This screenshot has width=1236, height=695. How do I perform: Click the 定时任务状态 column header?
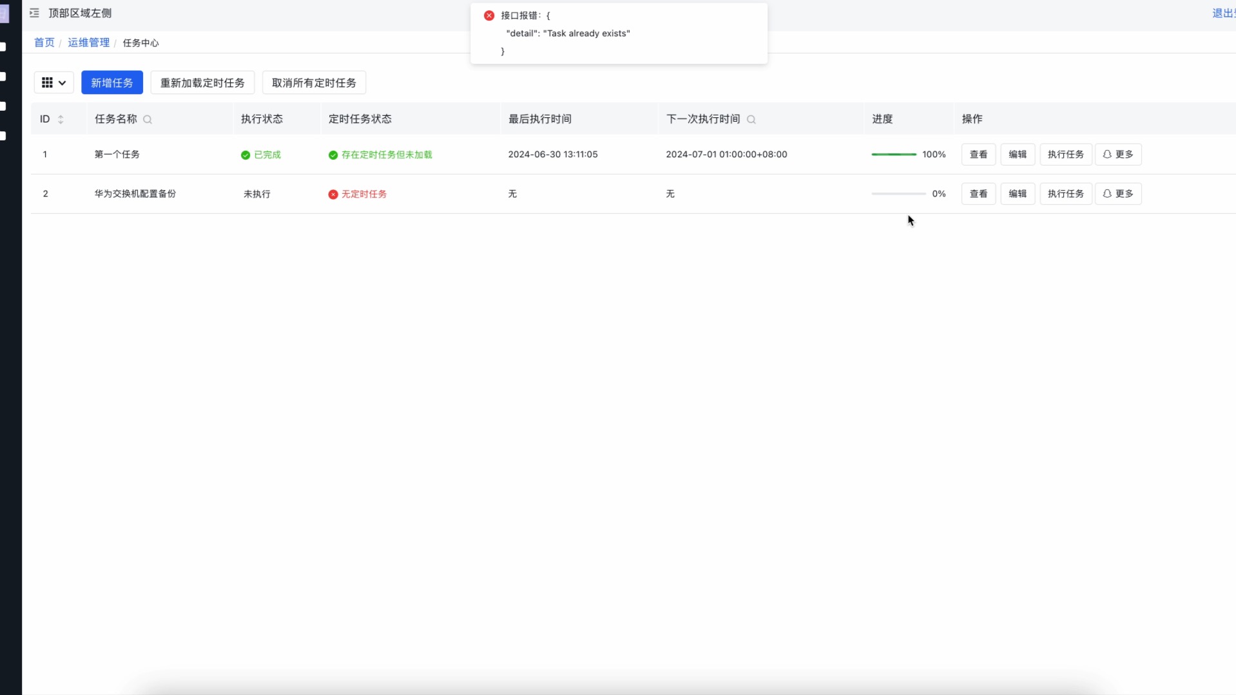[360, 119]
